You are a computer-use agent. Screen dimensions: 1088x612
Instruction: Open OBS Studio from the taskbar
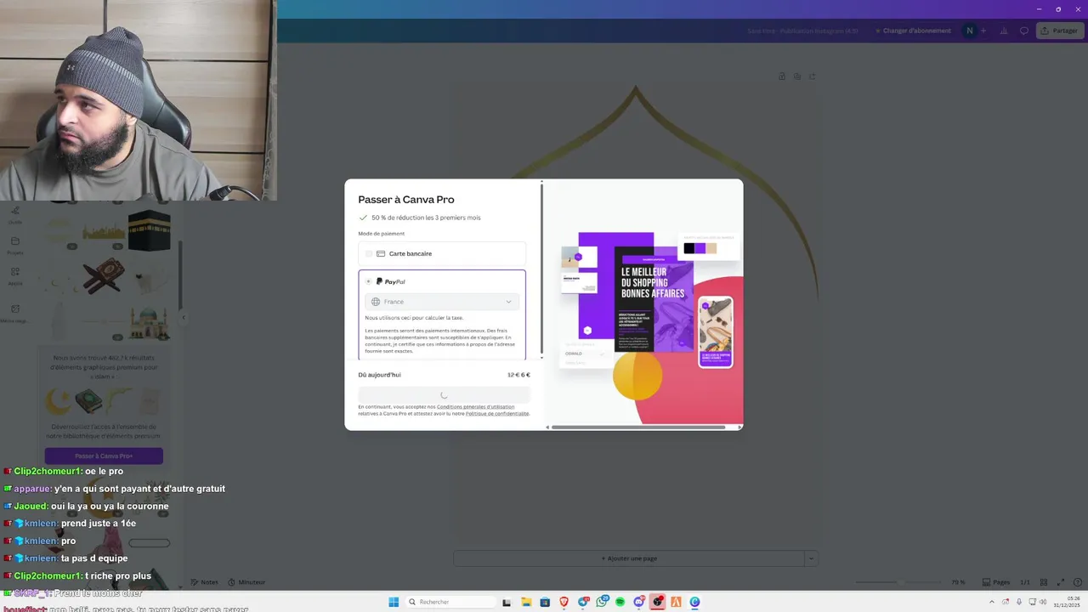click(658, 602)
